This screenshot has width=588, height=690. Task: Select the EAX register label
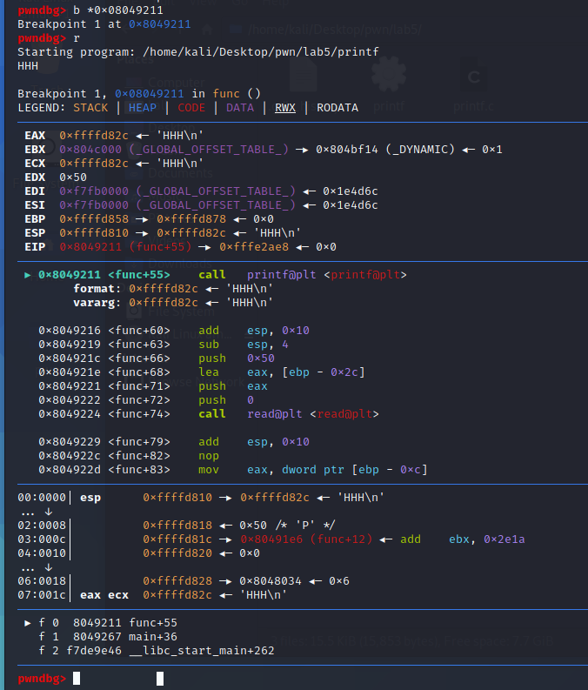click(35, 135)
